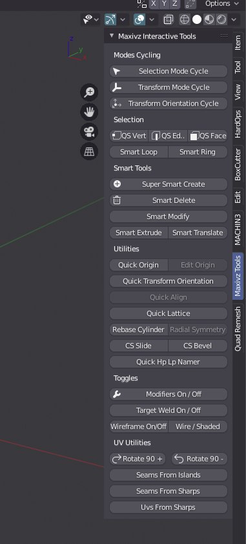
Task: Toggle Wireframe On/Off
Action: tap(139, 426)
